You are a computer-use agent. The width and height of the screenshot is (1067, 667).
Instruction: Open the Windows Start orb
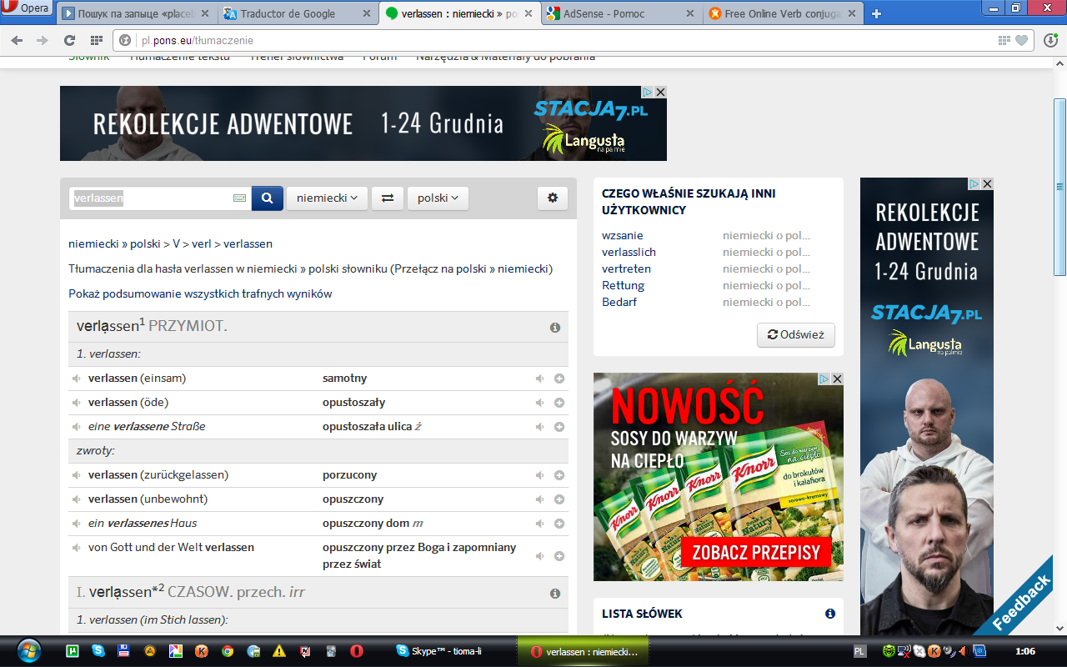[28, 650]
